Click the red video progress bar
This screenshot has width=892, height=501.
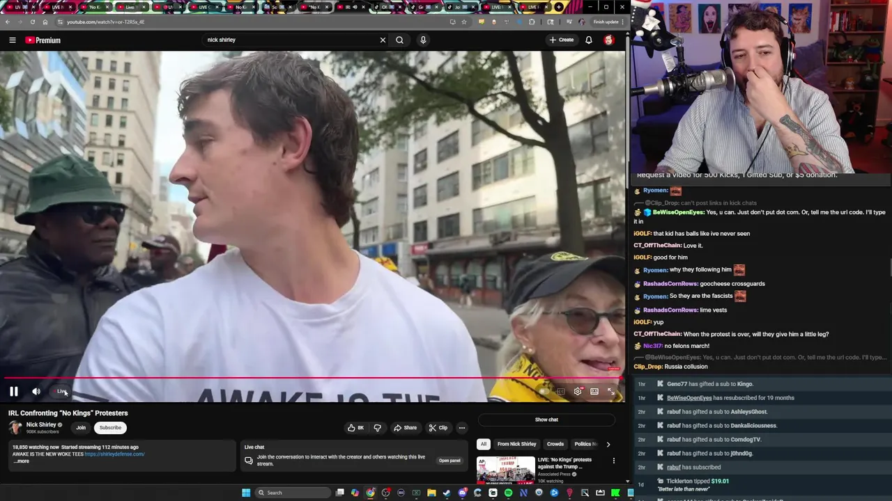pos(312,379)
